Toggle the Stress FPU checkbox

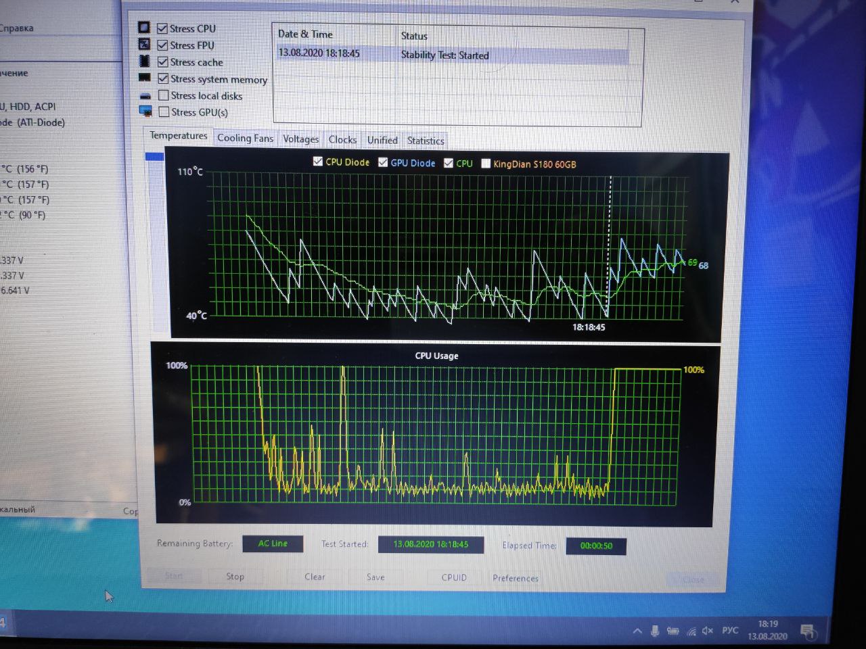[x=162, y=45]
